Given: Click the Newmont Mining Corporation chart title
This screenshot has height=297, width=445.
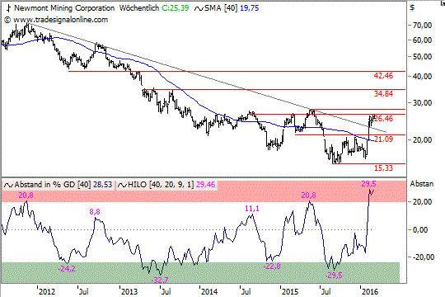Looking at the screenshot, I should coord(64,8).
